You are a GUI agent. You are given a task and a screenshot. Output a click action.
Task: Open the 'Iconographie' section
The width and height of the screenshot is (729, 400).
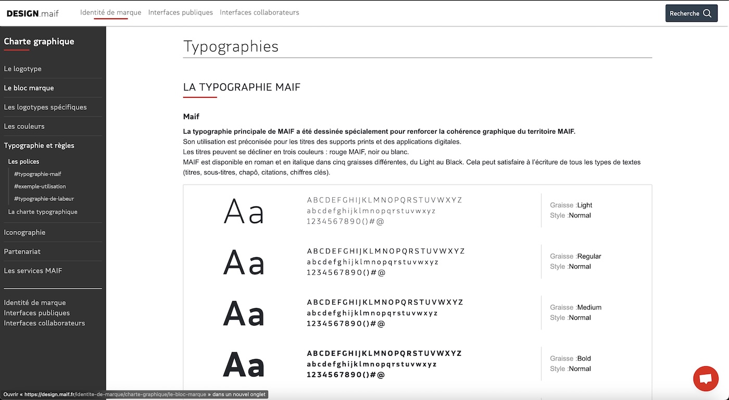[24, 232]
